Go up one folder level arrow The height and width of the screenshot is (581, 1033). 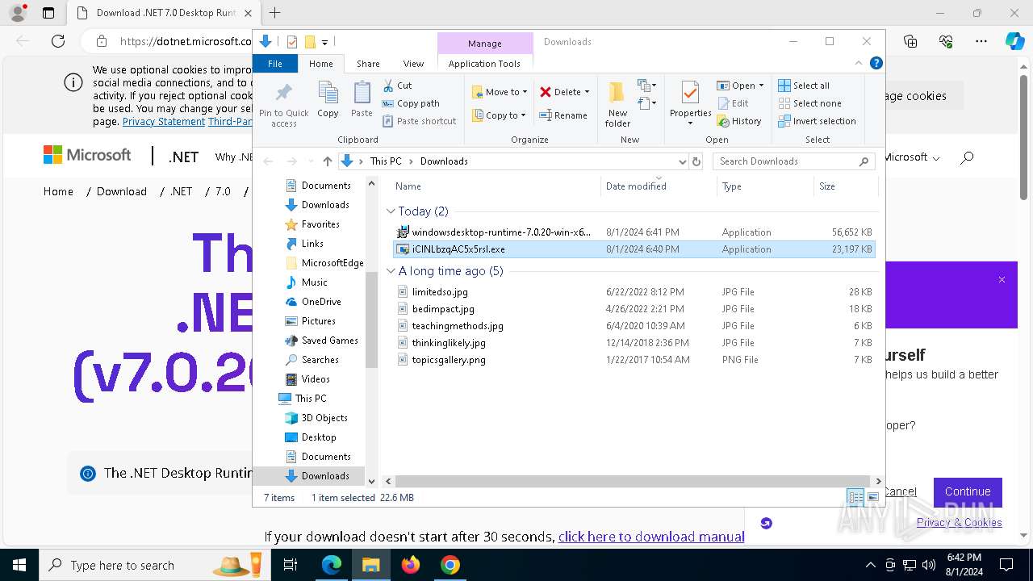327,161
